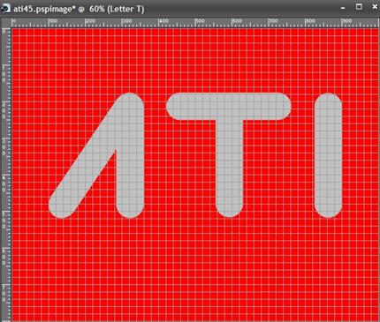
Task: Click the 200 mark on vertical ruler
Action: coord(4,109)
